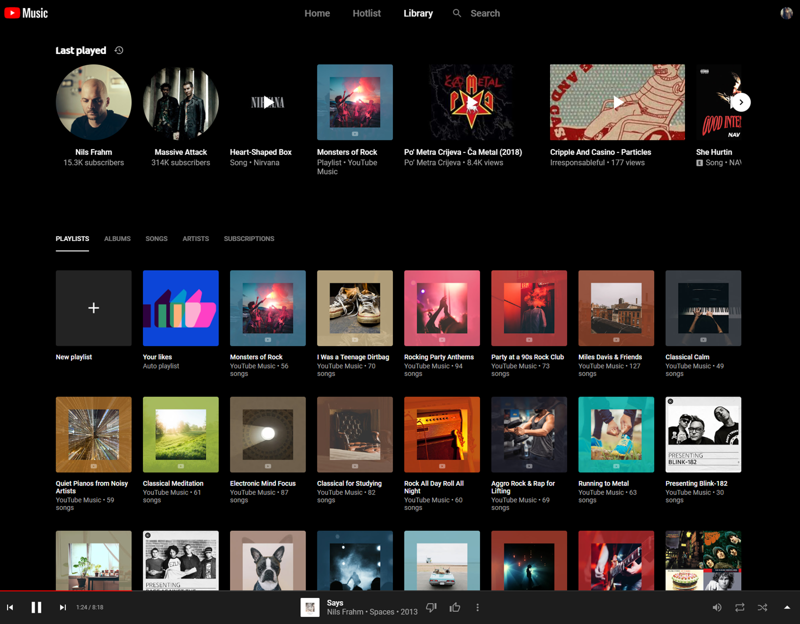Screen dimensions: 800x624
Task: Click the 1:24 / 8:18 time display
Action: click(89, 607)
